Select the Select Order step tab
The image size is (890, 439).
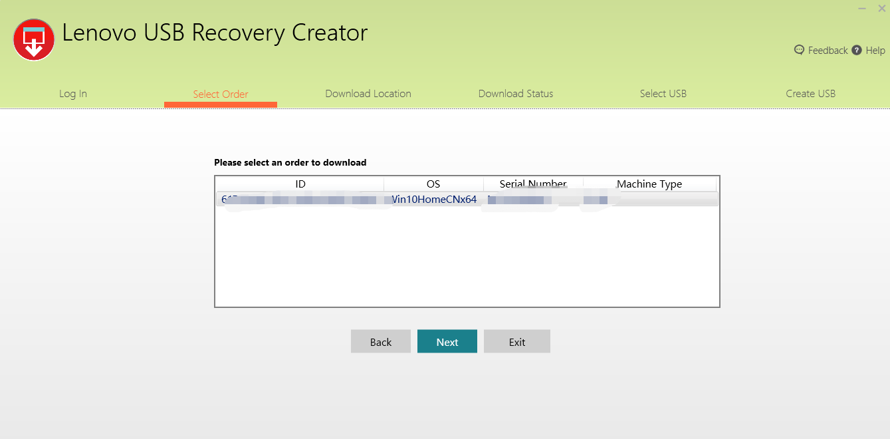click(221, 94)
